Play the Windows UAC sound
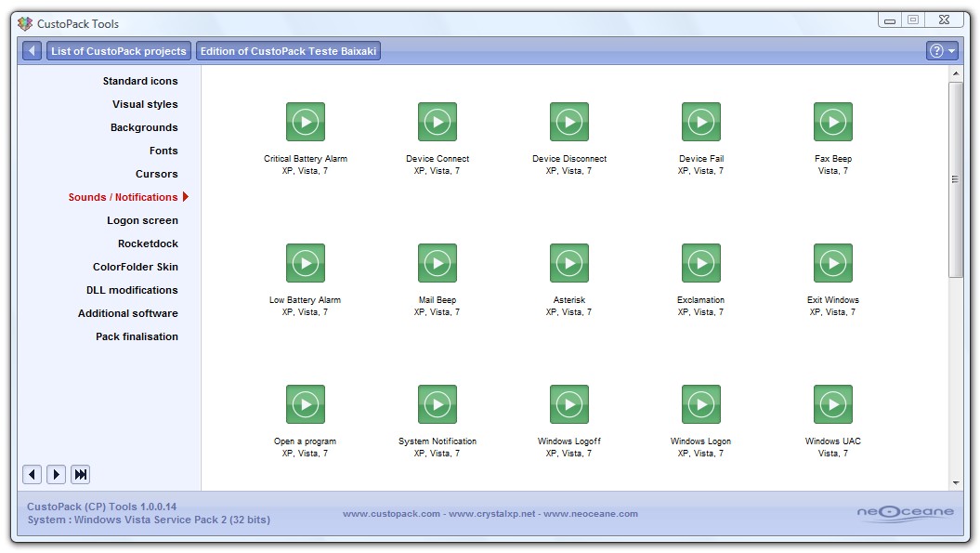The width and height of the screenshot is (980, 553). [x=833, y=404]
